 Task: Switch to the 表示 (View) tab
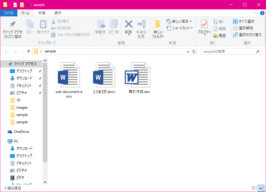coord(58,13)
